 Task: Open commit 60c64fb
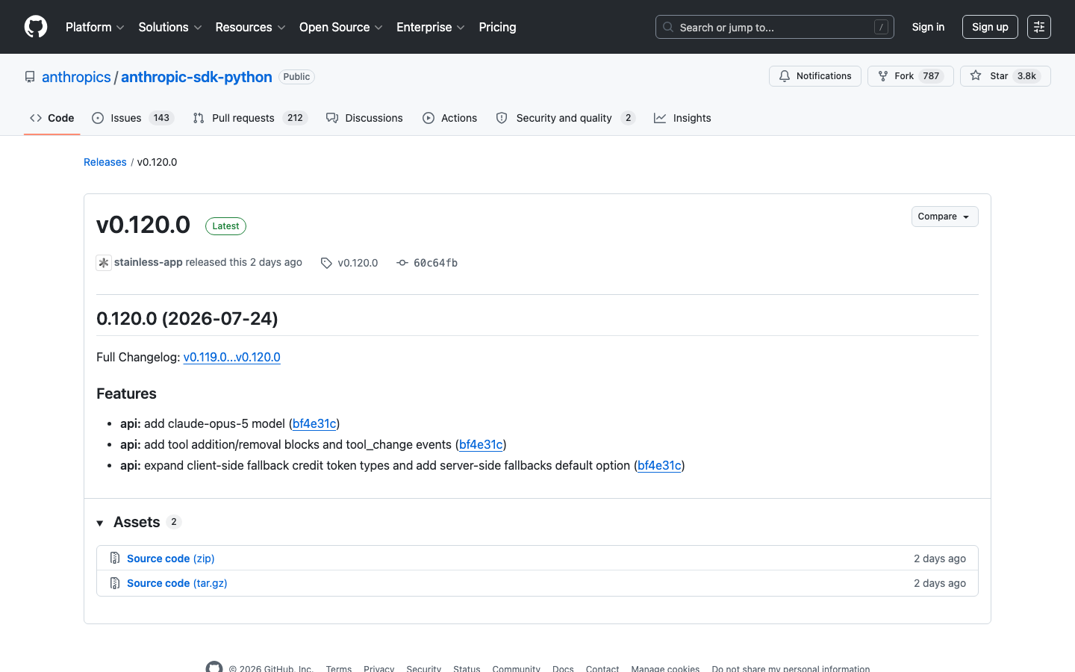click(427, 263)
